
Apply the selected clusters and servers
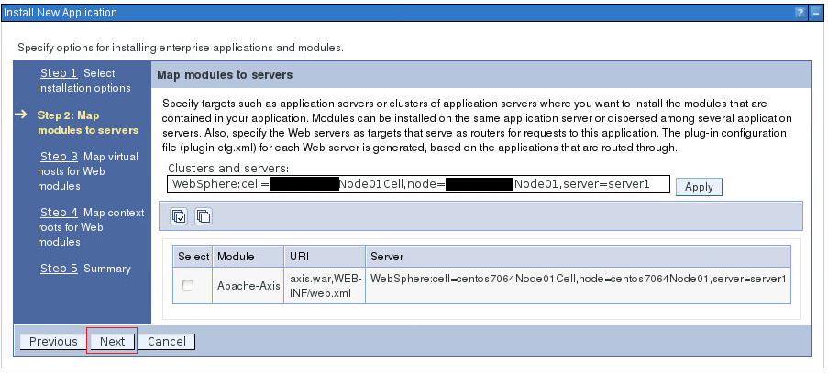[x=699, y=187]
